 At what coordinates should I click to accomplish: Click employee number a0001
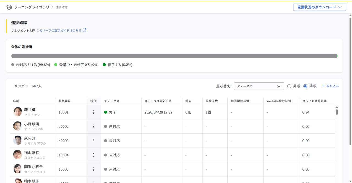[64, 112]
